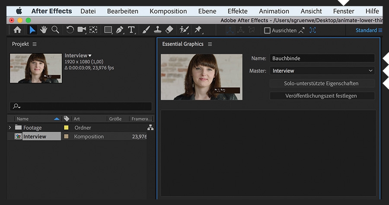Viewport: 389px width, 205px height.
Task: Select the Interview composition row
Action: 77,136
